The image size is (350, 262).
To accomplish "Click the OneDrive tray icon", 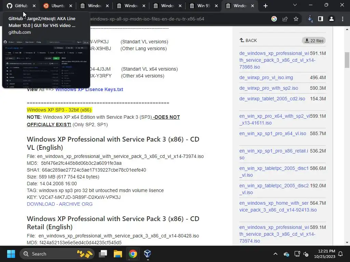I will coord(286,254).
